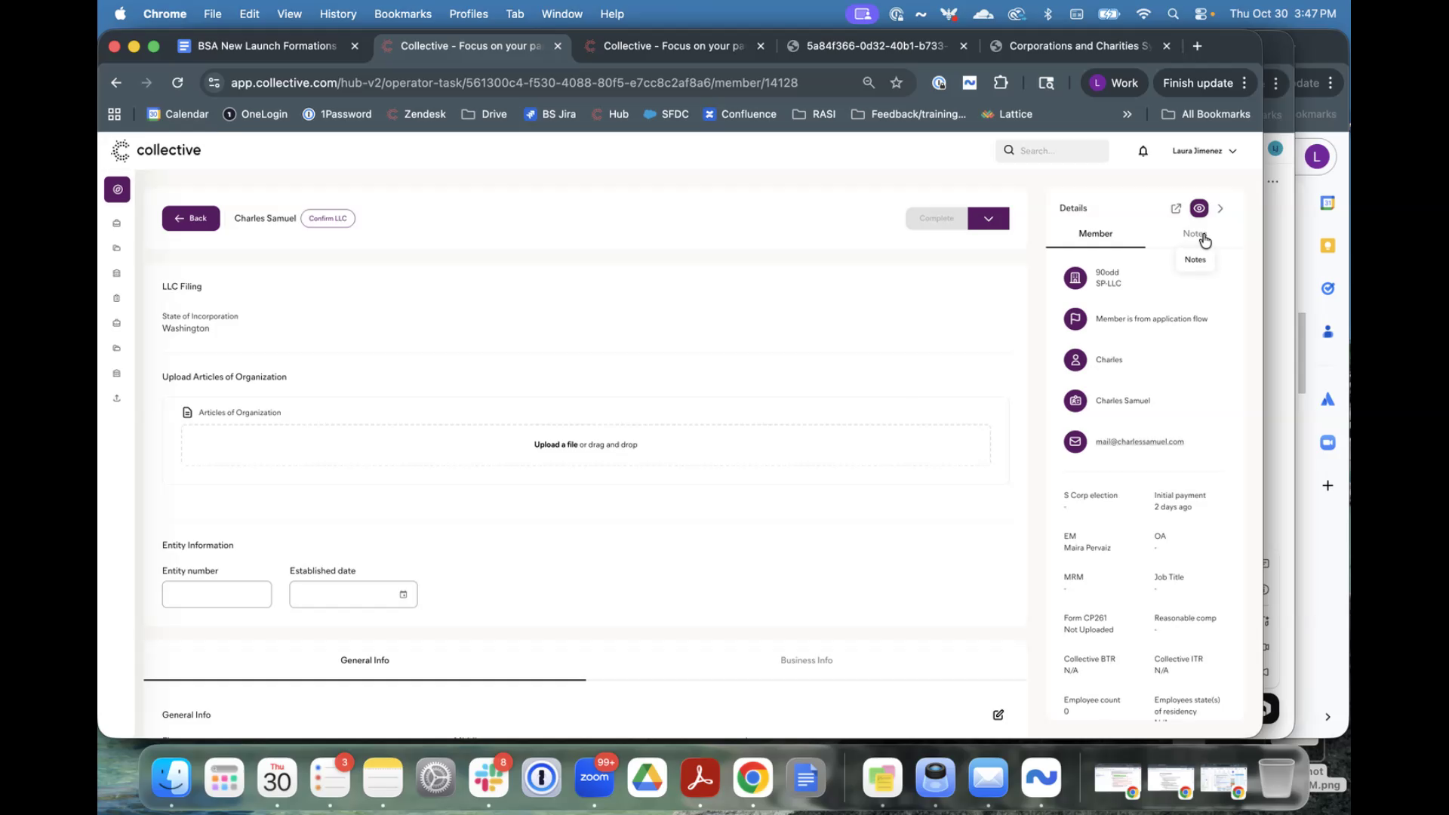Click the Articles of Organization document icon
Viewport: 1449px width, 815px height.
click(187, 413)
